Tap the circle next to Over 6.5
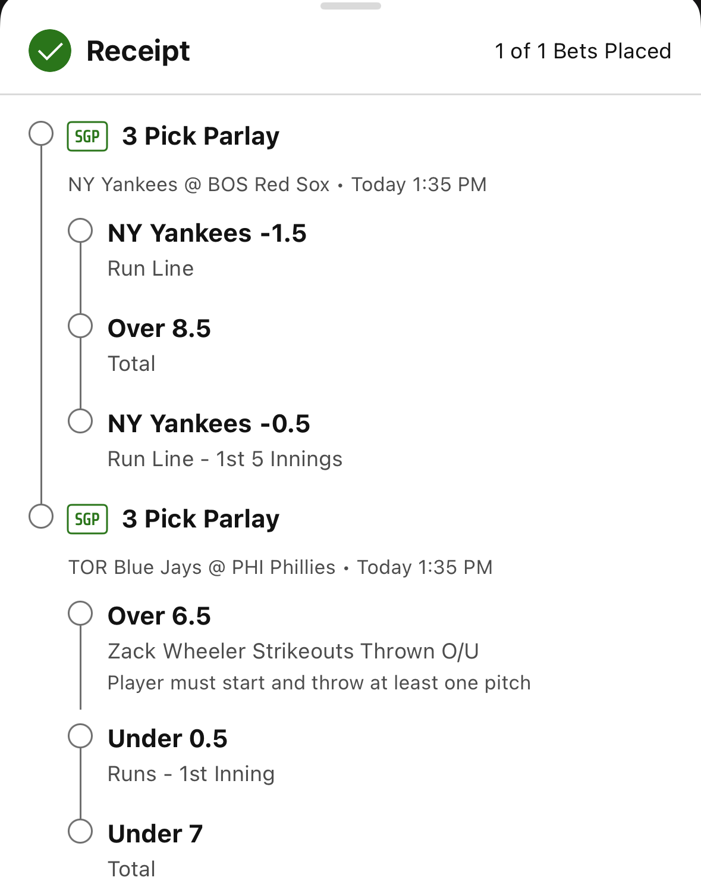The width and height of the screenshot is (701, 893). pos(80,613)
